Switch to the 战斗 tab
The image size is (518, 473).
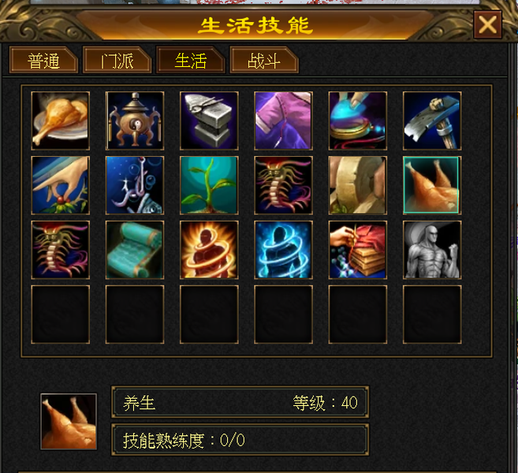click(x=264, y=61)
